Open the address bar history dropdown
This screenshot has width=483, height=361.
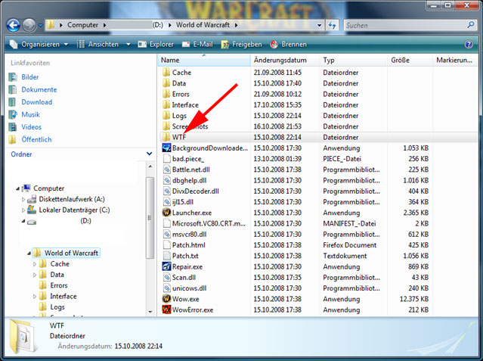click(320, 25)
